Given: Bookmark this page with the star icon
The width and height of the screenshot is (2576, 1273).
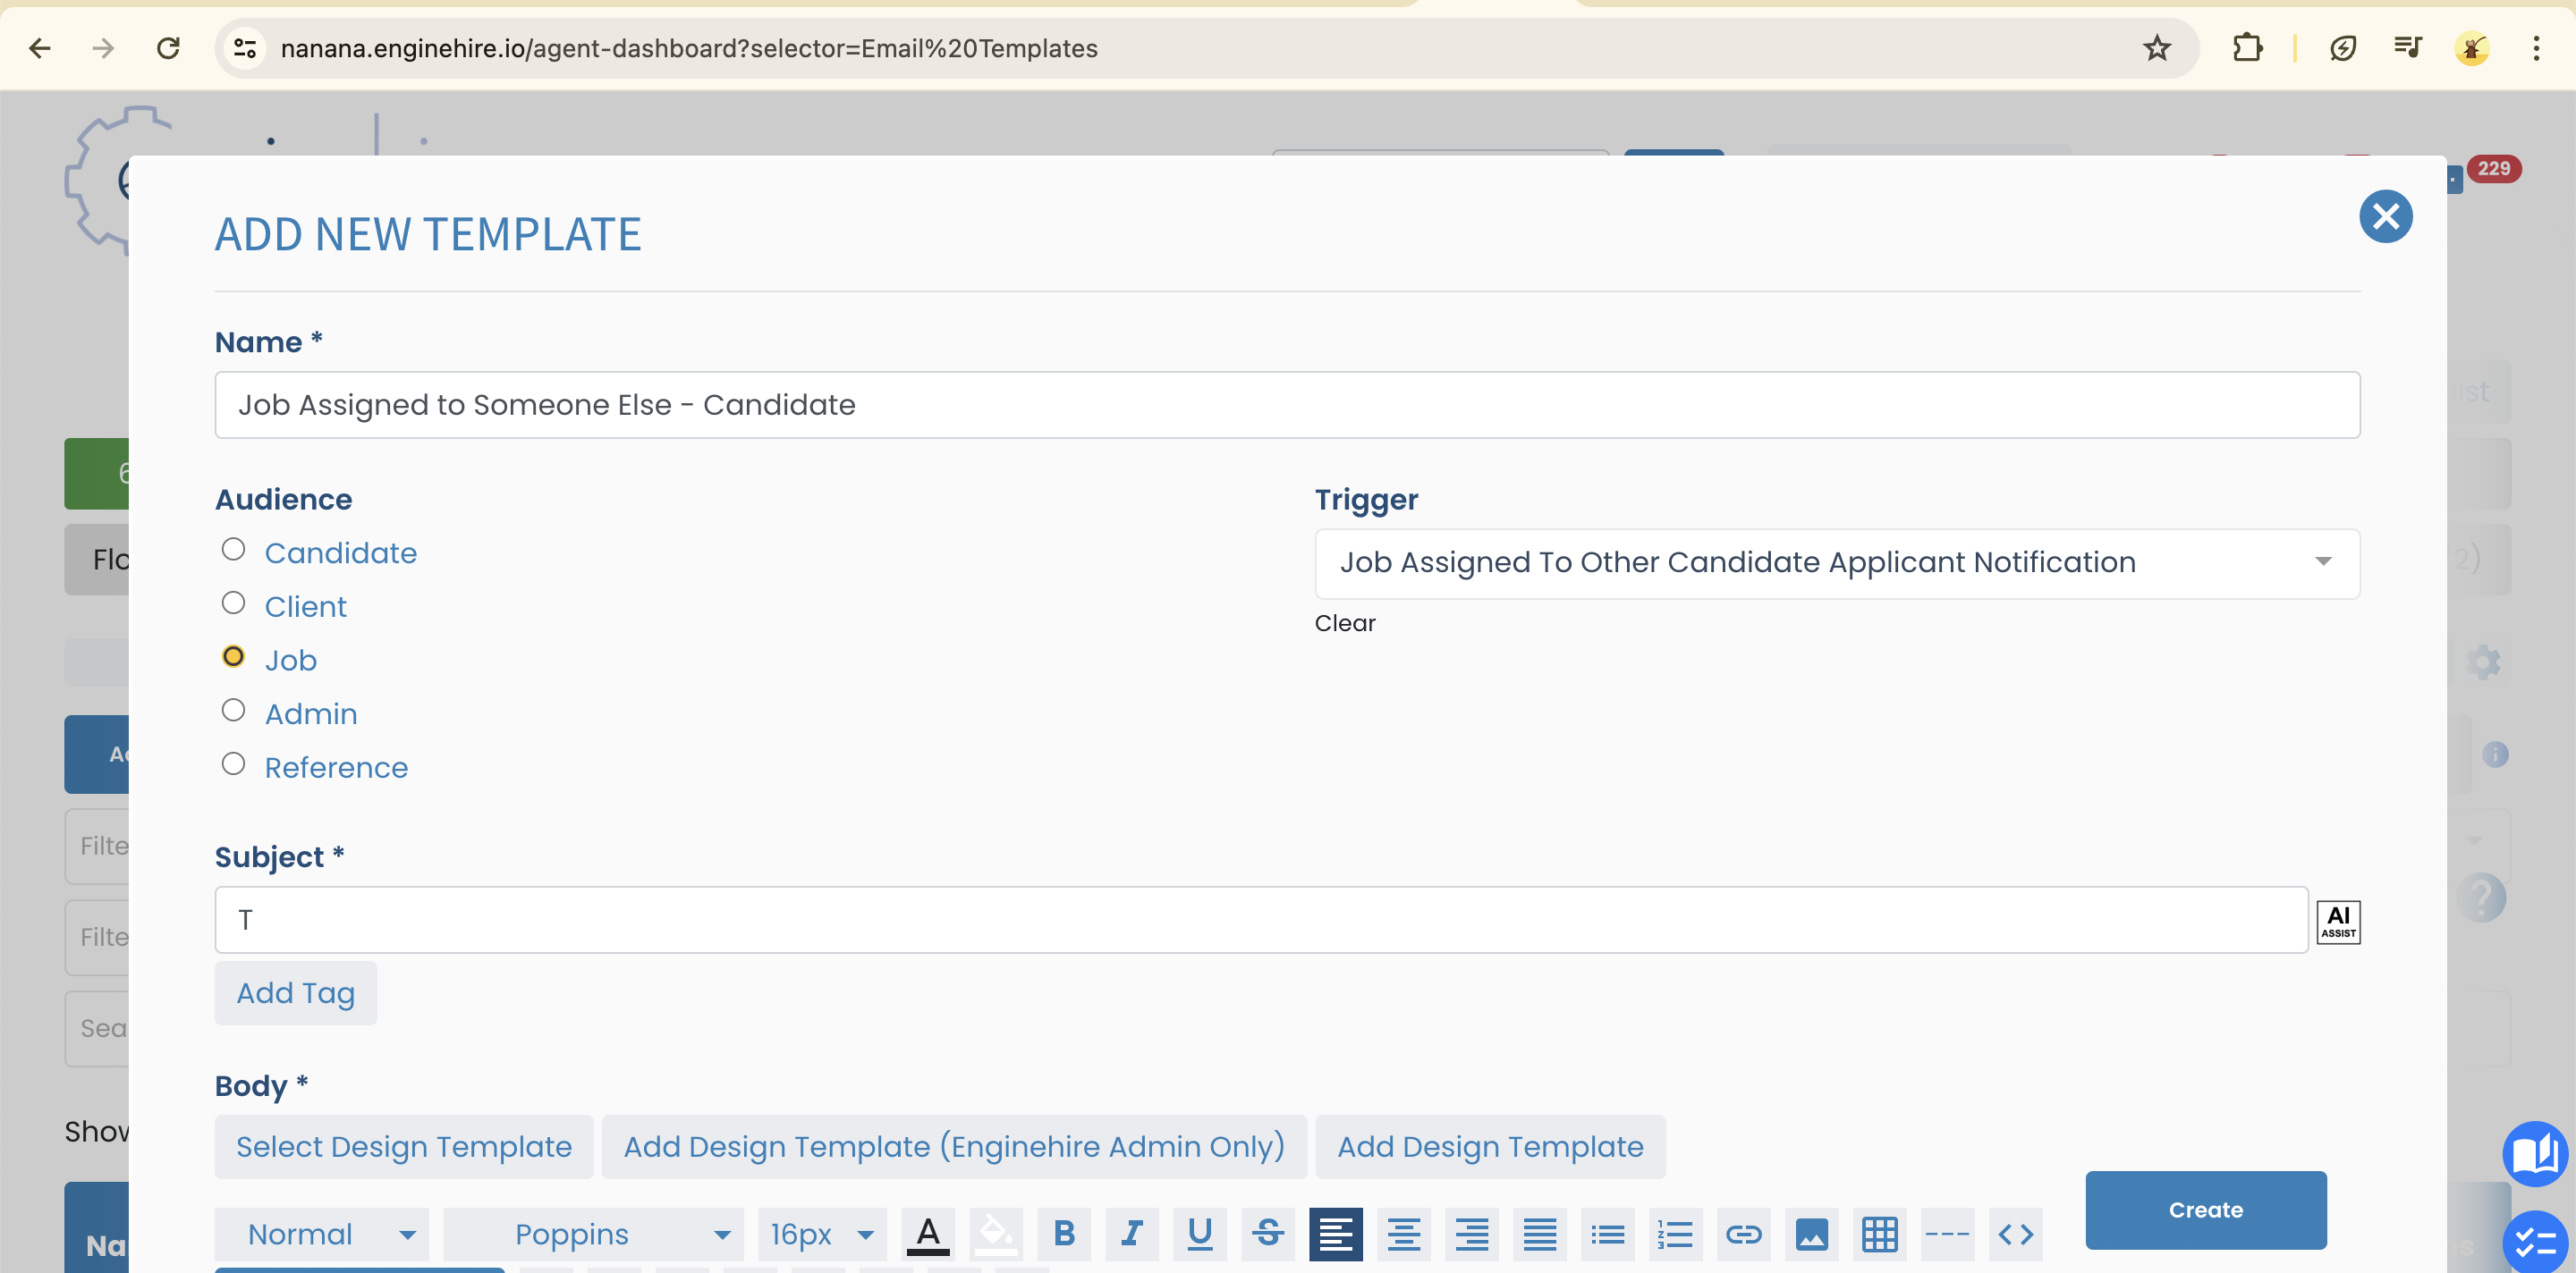Looking at the screenshot, I should point(2156,48).
